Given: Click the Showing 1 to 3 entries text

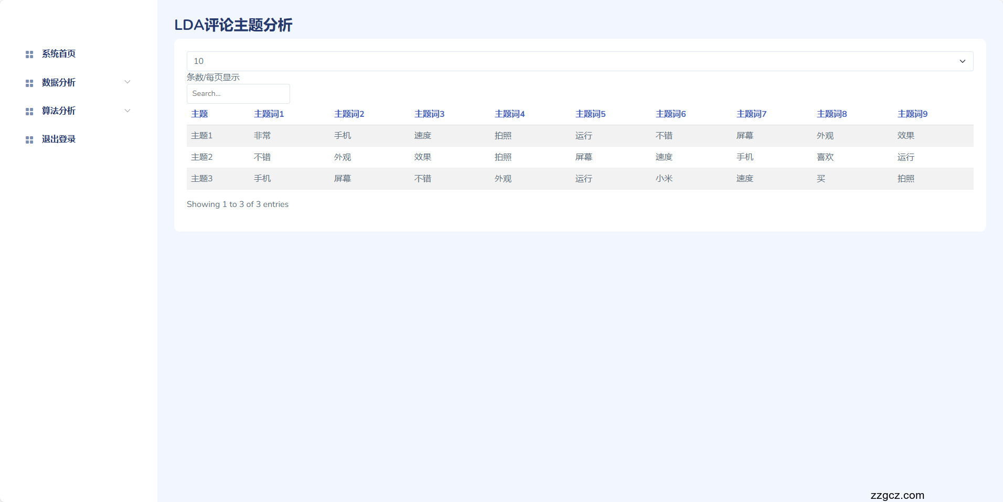Looking at the screenshot, I should tap(238, 204).
